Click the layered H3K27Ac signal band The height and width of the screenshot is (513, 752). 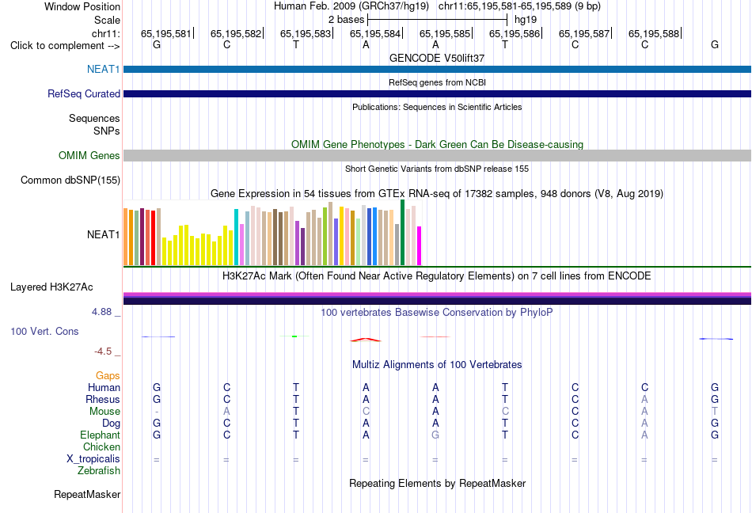click(437, 298)
